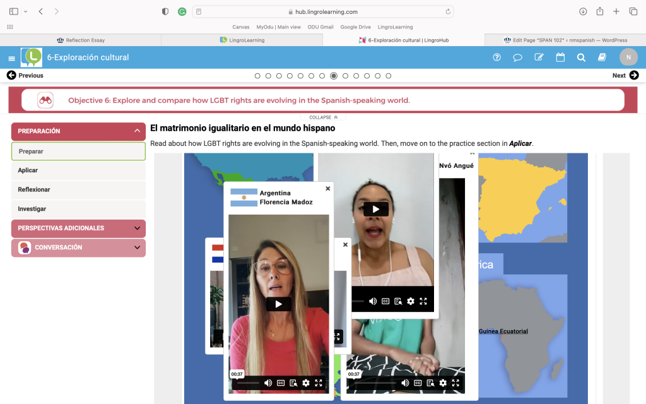This screenshot has height=404, width=646.
Task: Click the search magnifier in header
Action: 581,57
